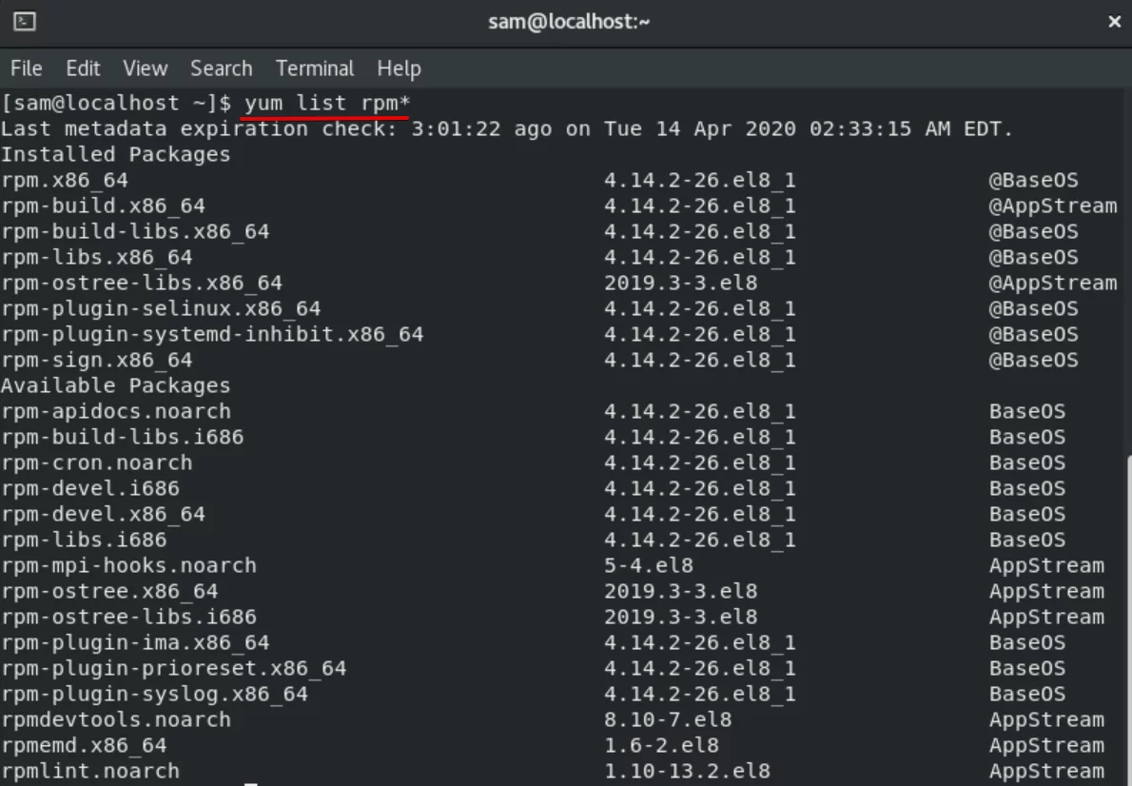
Task: Open the Help menu
Action: 399,69
